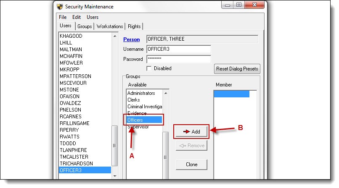Open the Edit menu

pos(76,17)
